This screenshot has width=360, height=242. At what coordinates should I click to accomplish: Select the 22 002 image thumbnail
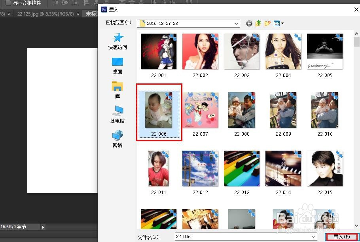[200, 51]
